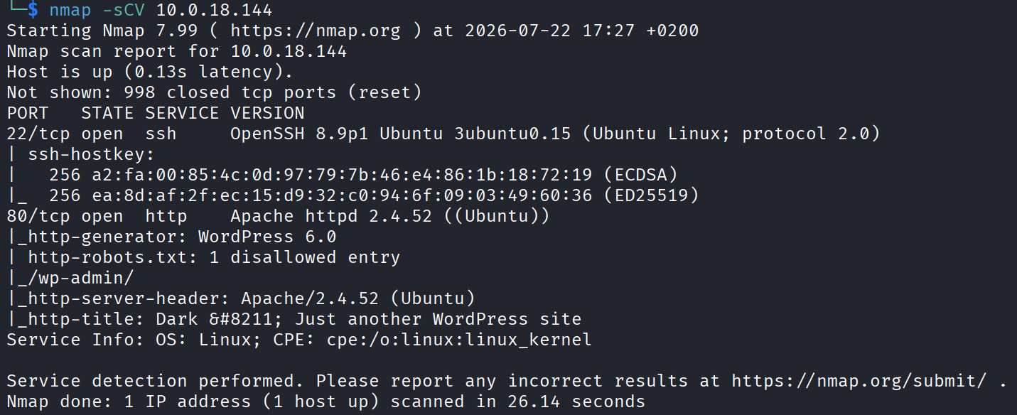Click the Nmap done summary line

pyautogui.click(x=326, y=401)
